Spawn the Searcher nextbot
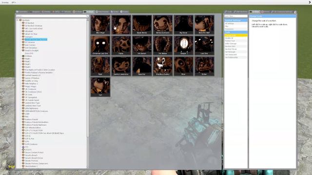Image resolution: width=312 pixels, height=175 pixels. pyautogui.click(x=142, y=66)
